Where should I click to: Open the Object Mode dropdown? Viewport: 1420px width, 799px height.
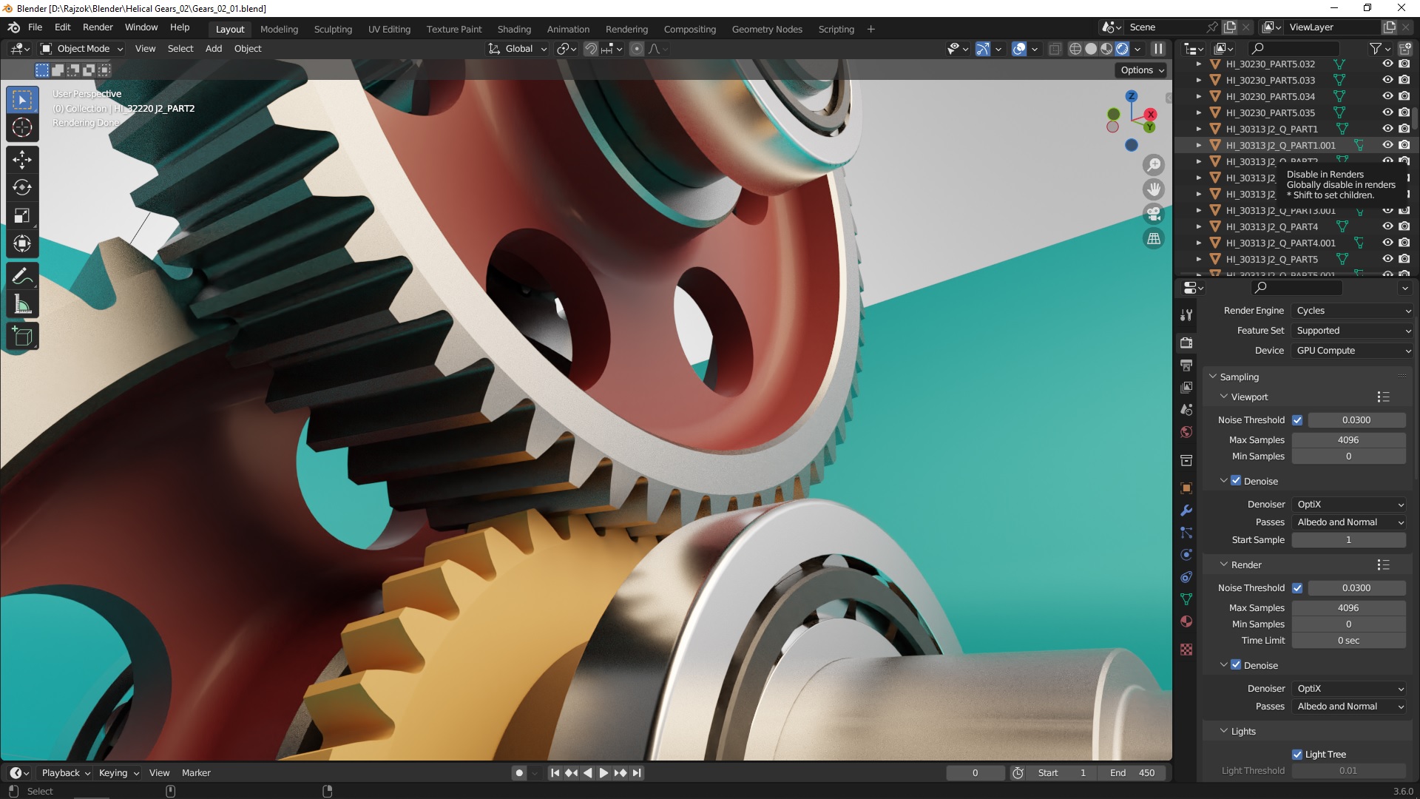[82, 49]
